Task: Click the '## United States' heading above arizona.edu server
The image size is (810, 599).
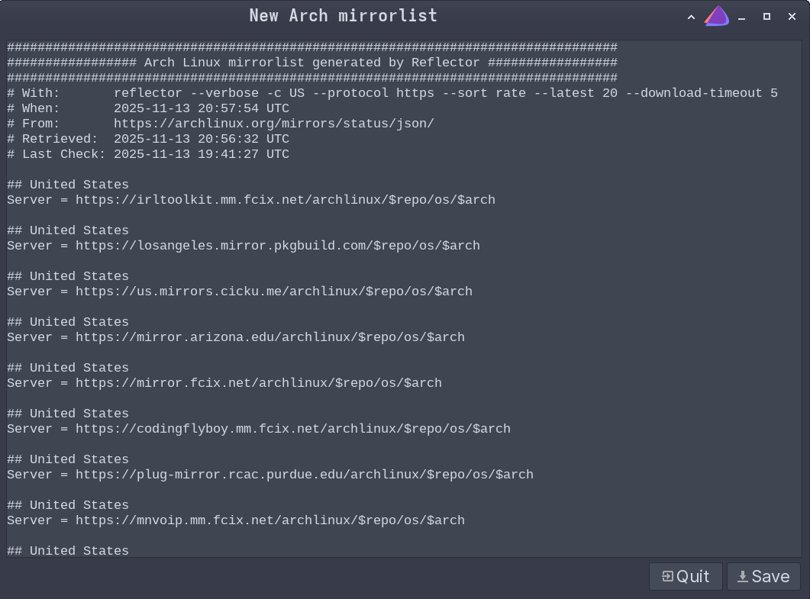Action: point(68,322)
